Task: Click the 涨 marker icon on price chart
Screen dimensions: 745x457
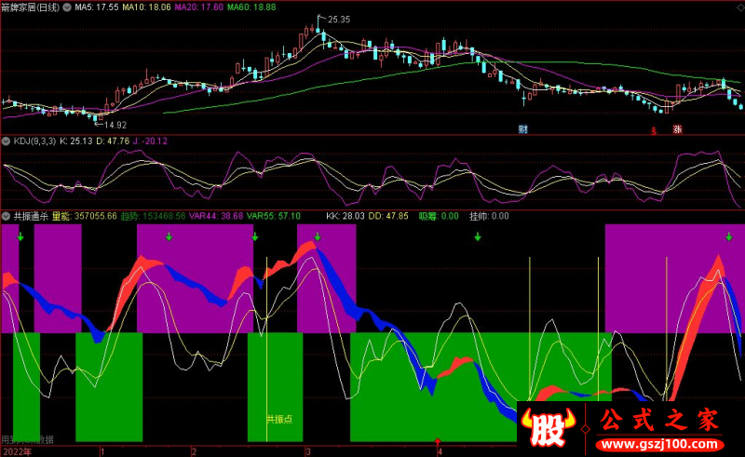Action: [x=678, y=128]
